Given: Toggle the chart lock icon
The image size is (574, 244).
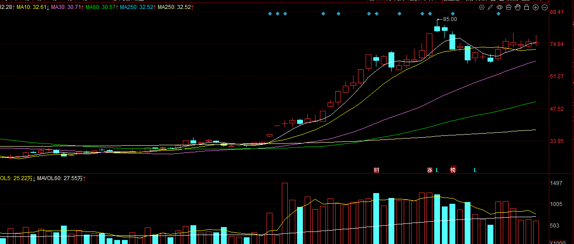Looking at the screenshot, I should click(x=527, y=7).
